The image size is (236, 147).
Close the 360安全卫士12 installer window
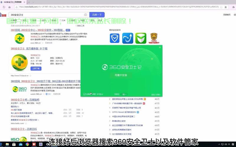pos(160,47)
